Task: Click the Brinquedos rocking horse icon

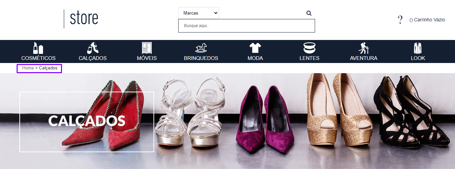Action: pos(201,48)
